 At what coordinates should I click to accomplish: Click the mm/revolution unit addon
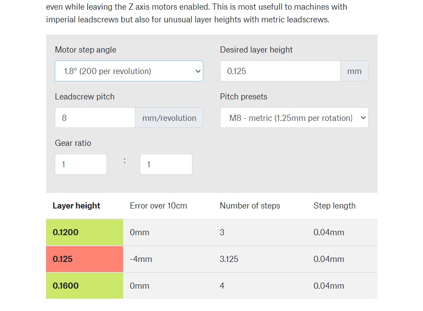point(169,118)
